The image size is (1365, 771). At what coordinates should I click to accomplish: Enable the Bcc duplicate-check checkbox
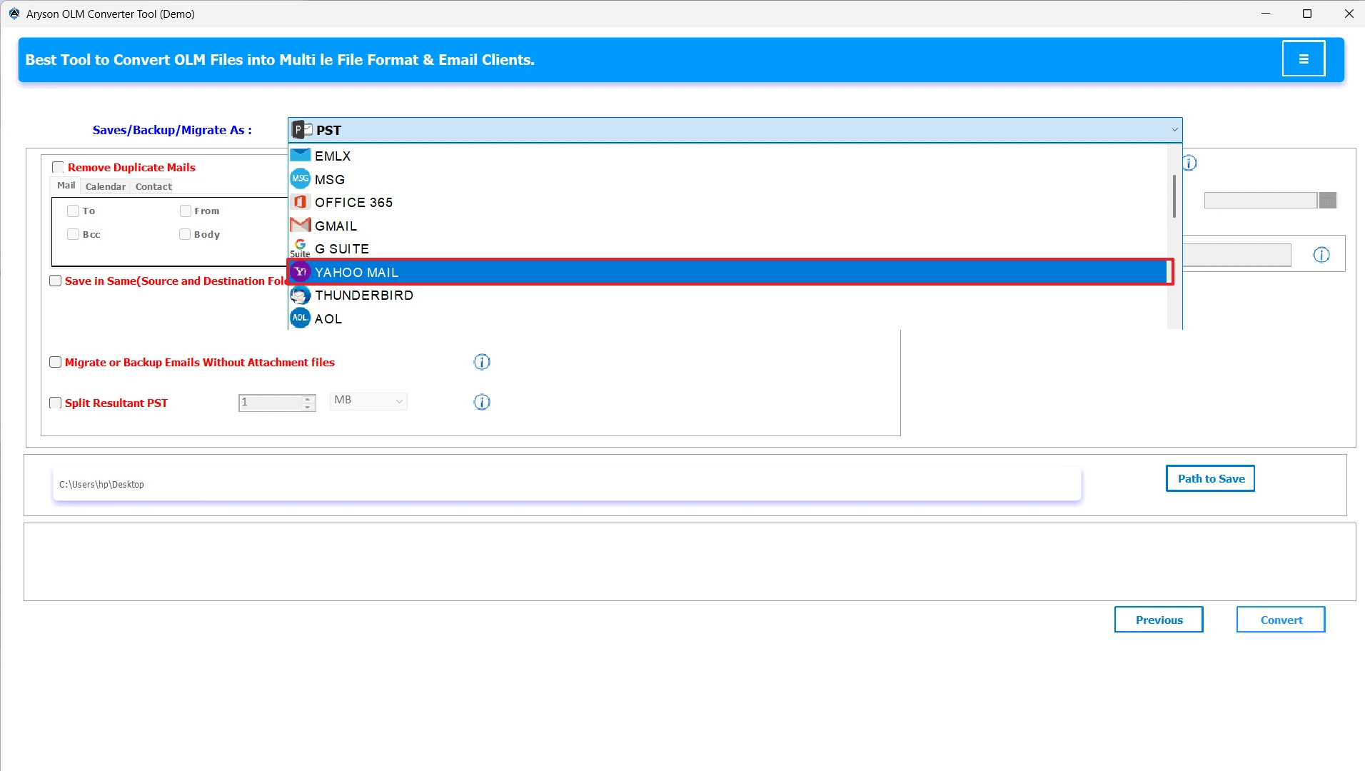(x=73, y=233)
